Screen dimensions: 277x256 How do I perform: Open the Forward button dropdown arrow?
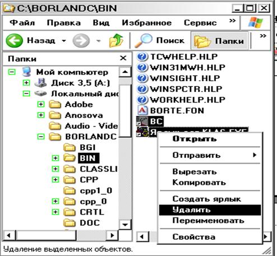[99, 41]
